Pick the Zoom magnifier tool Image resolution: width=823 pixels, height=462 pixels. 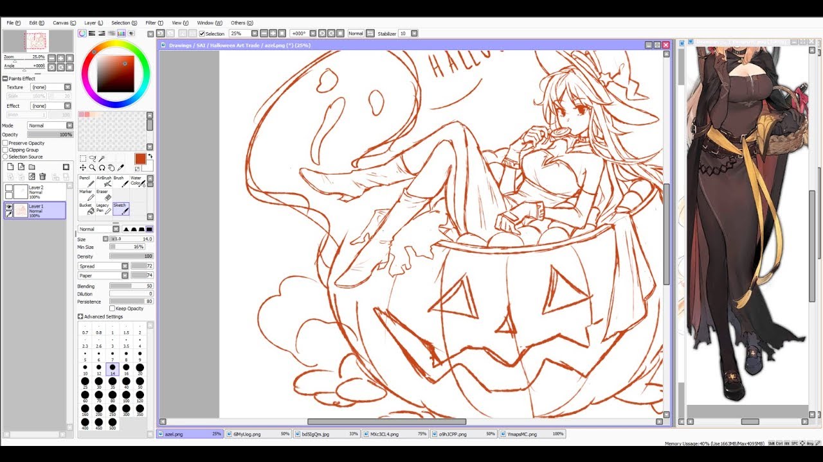point(92,167)
